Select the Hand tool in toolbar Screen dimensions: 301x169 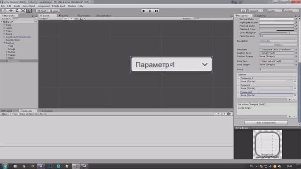pyautogui.click(x=5, y=11)
